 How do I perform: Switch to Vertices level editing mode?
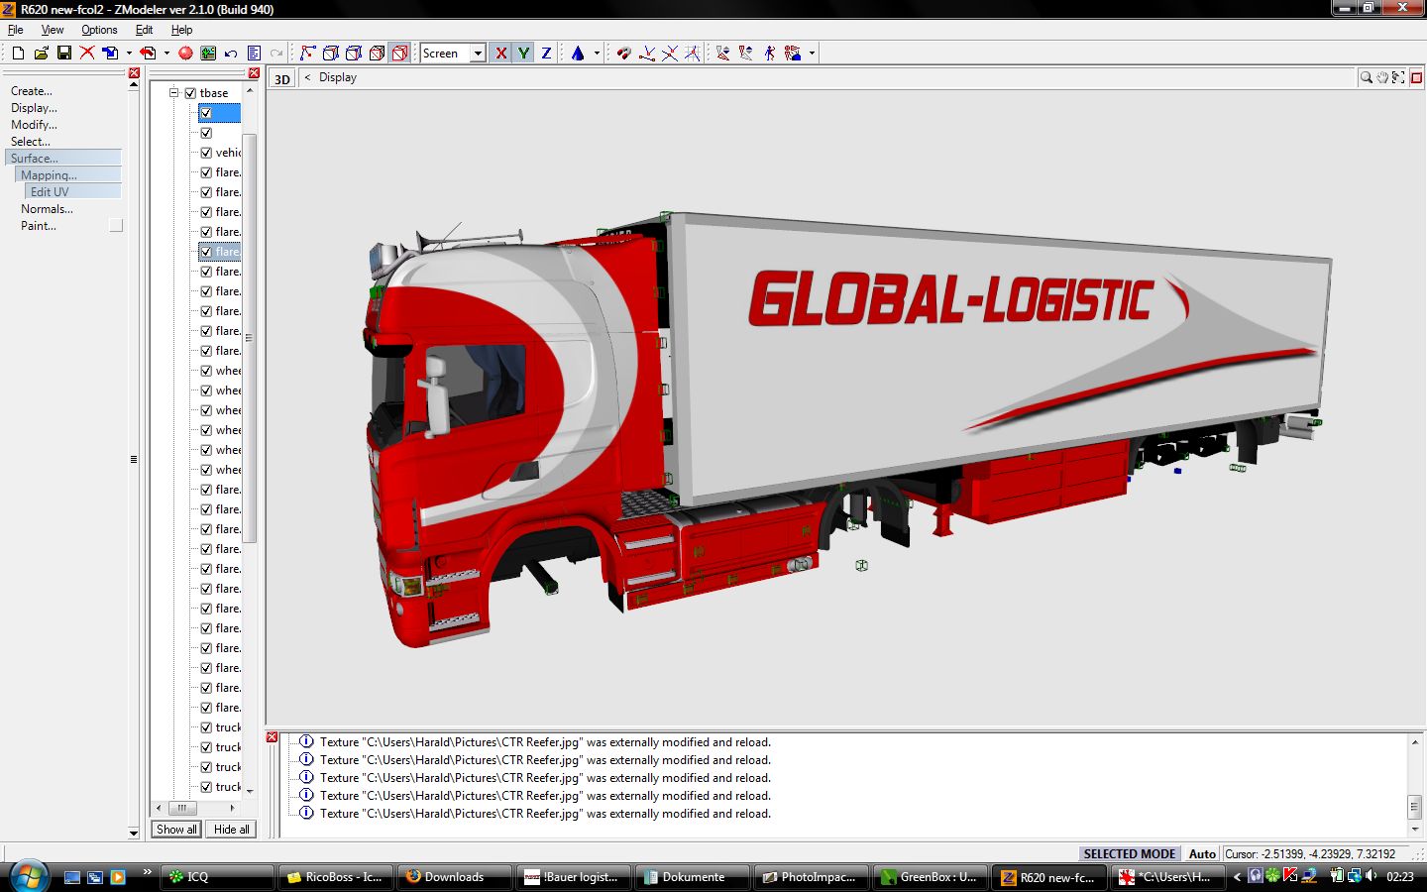pyautogui.click(x=308, y=53)
